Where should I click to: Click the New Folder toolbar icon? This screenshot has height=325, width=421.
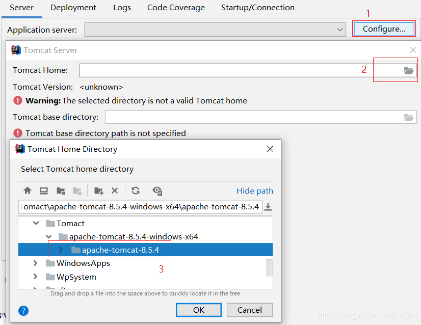click(99, 191)
